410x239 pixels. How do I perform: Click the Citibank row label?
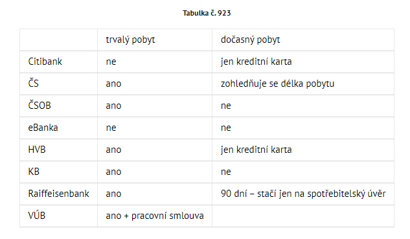45,62
